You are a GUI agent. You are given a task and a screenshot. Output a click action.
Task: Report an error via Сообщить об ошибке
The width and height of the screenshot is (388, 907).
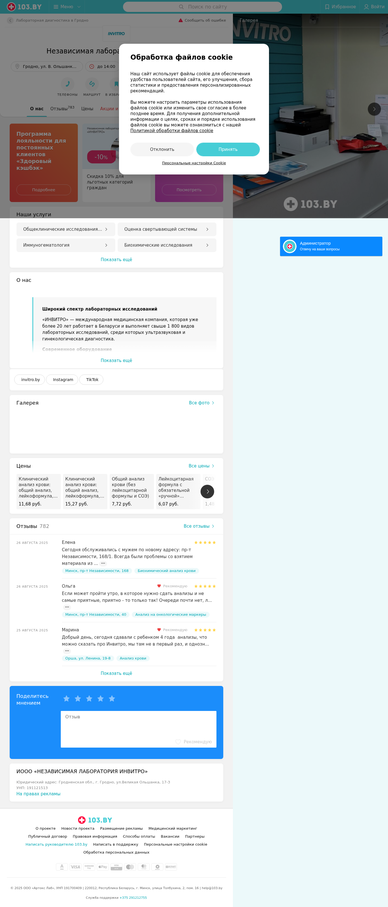click(x=202, y=20)
